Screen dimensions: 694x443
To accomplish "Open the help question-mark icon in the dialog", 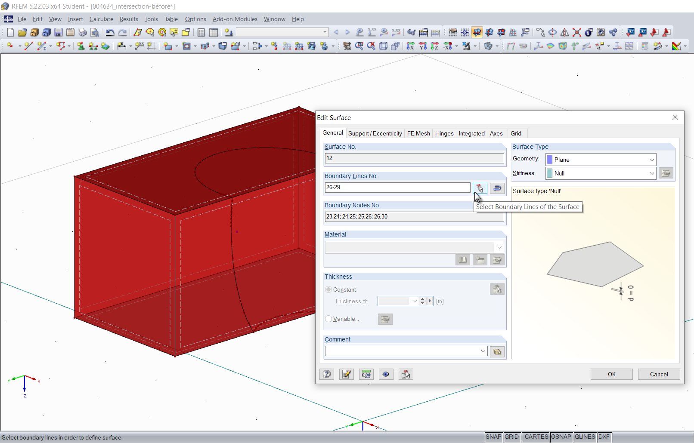I will [x=327, y=374].
